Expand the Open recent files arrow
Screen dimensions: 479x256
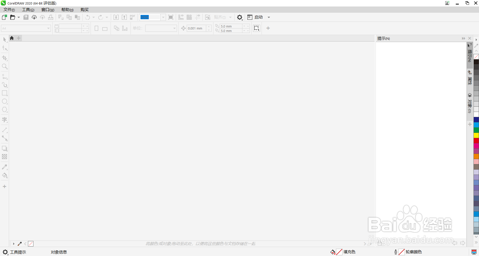(x=18, y=17)
